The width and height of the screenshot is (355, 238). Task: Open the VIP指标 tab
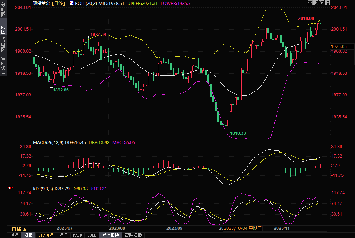tap(46, 235)
